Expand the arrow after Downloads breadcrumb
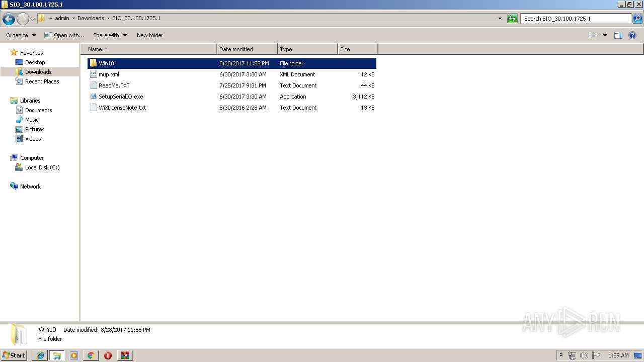 pos(108,19)
